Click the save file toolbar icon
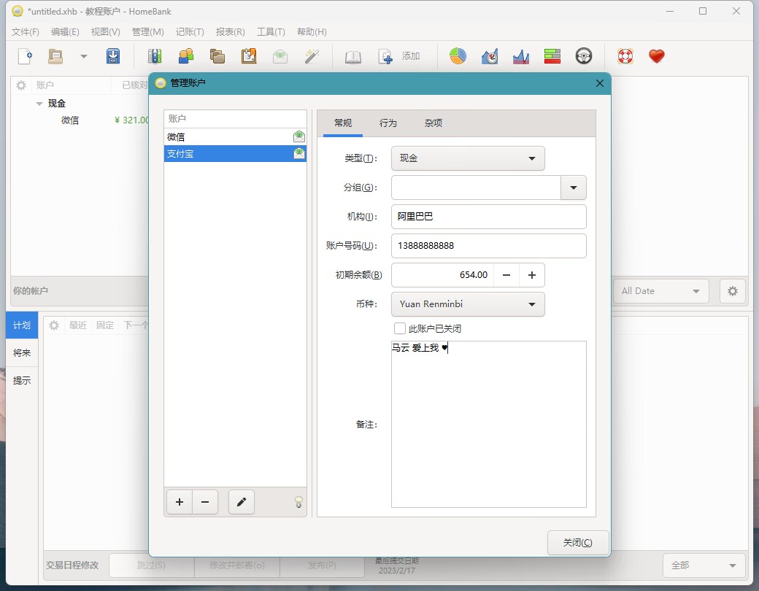This screenshot has height=591, width=759. click(113, 56)
